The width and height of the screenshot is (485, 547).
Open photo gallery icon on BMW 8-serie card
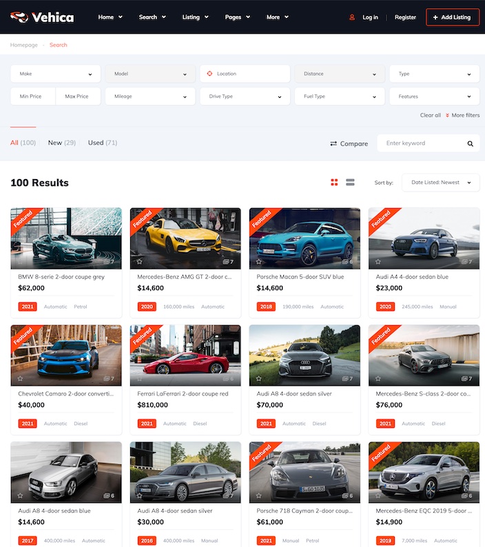pos(109,262)
